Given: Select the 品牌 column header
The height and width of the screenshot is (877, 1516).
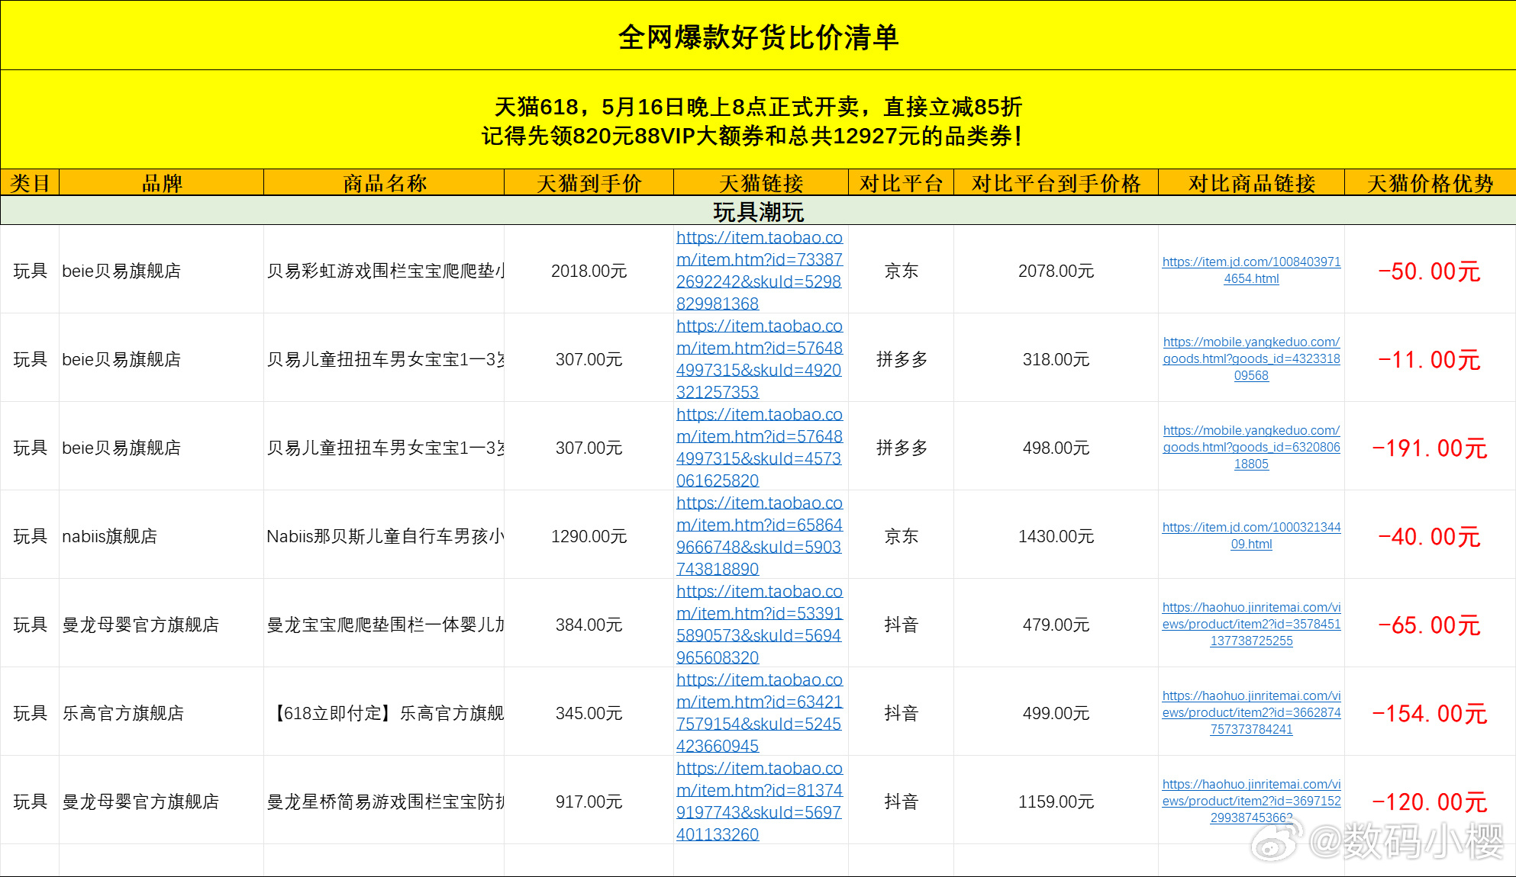Looking at the screenshot, I should 162,183.
